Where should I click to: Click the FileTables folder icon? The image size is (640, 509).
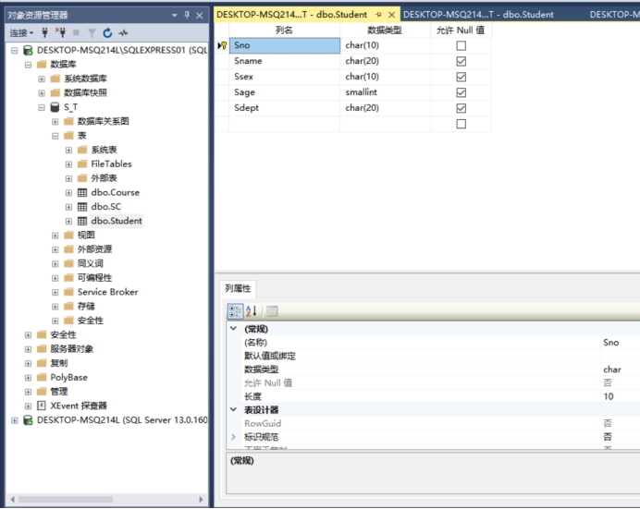[x=82, y=164]
